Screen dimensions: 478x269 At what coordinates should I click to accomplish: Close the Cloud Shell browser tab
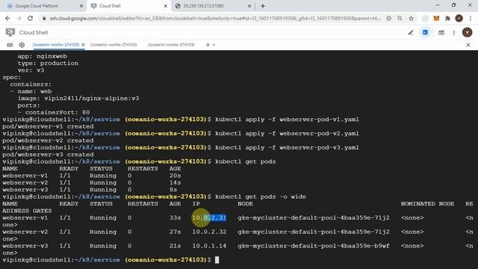click(165, 6)
